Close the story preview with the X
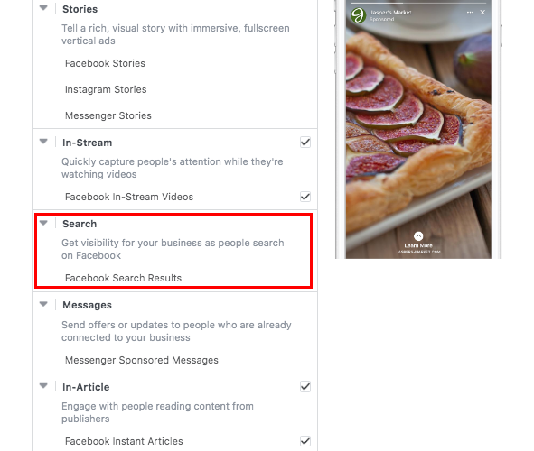Image resolution: width=534 pixels, height=451 pixels. [x=482, y=13]
